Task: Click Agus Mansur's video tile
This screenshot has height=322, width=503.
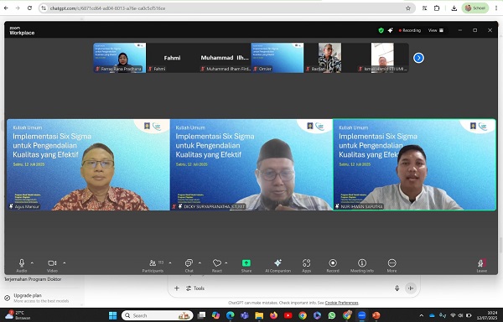Action: coord(88,165)
